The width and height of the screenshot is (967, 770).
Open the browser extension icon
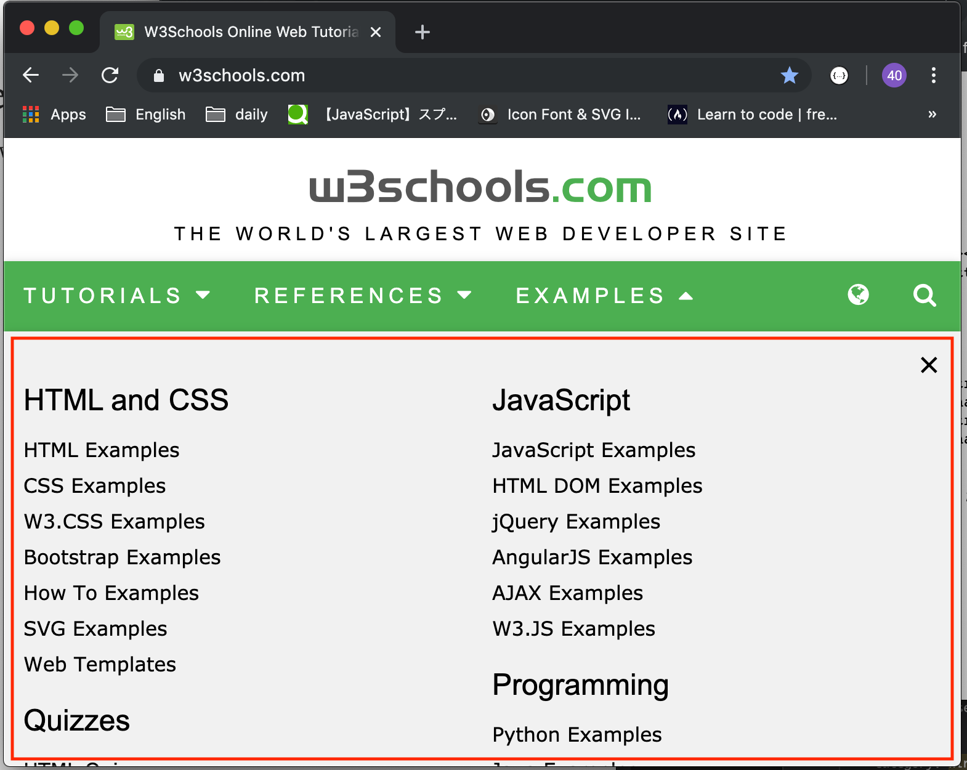(839, 75)
